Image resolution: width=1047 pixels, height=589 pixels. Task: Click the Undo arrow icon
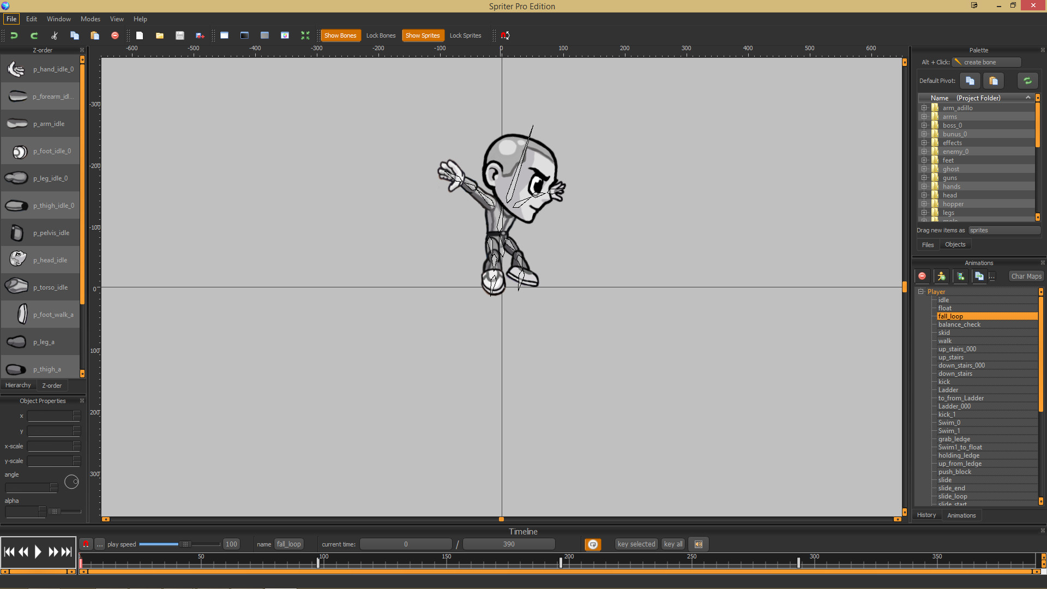coord(14,35)
